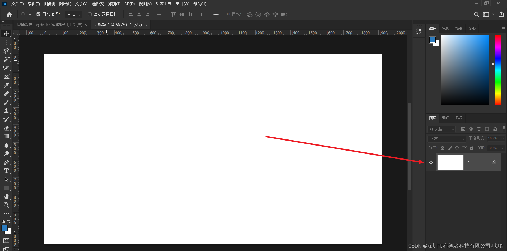
Task: Toggle type layer filter icon
Action: pyautogui.click(x=479, y=129)
